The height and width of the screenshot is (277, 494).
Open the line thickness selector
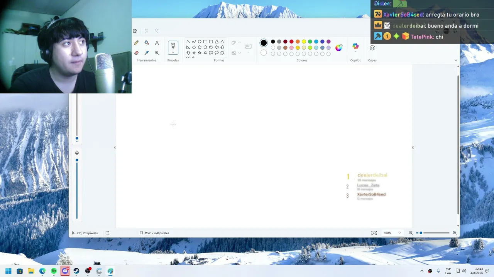click(248, 46)
